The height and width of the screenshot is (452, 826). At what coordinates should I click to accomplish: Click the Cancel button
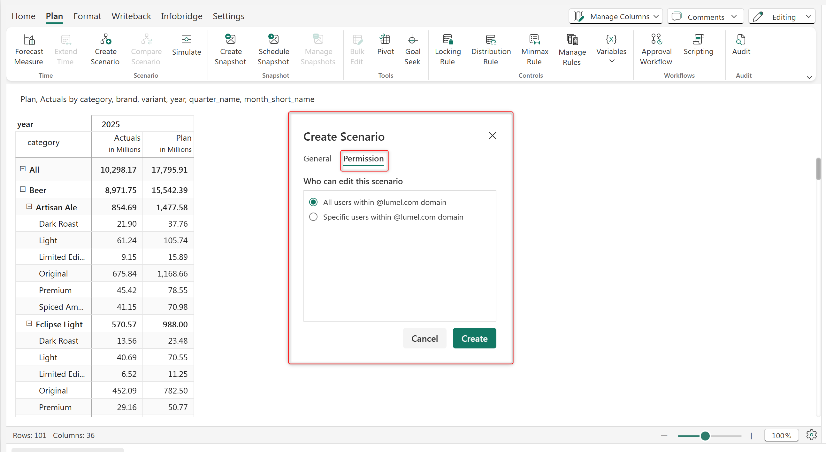pos(424,338)
